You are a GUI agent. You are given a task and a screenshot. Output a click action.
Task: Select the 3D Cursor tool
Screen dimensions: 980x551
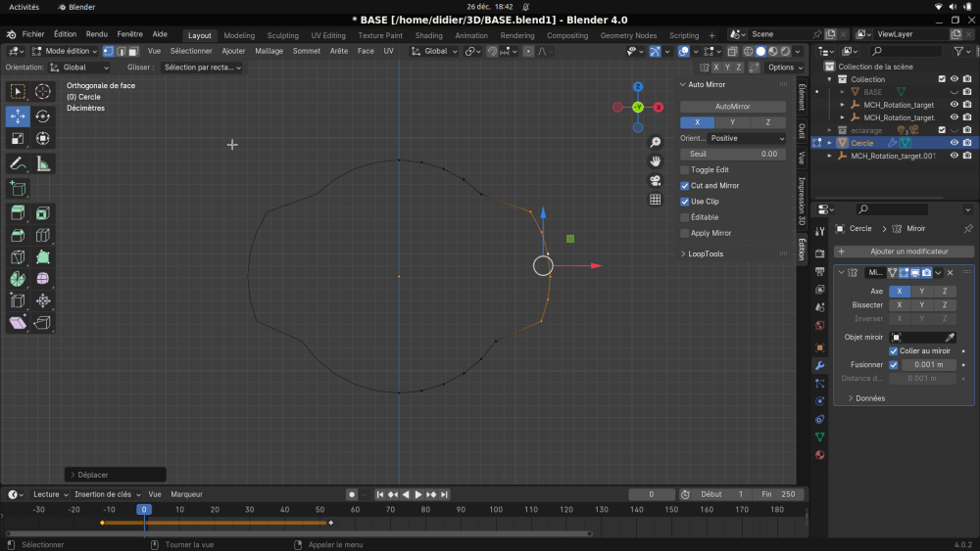click(x=43, y=92)
